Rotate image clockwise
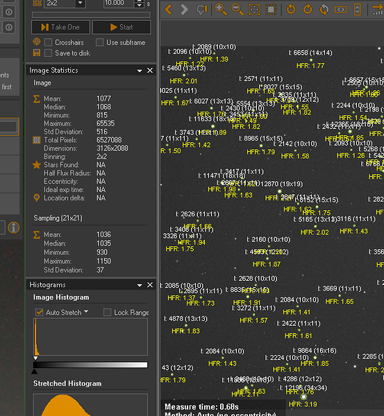The image size is (384, 416). click(x=308, y=10)
